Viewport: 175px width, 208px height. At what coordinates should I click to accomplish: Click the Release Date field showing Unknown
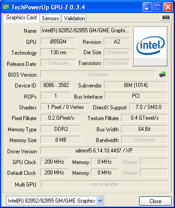coord(58,63)
